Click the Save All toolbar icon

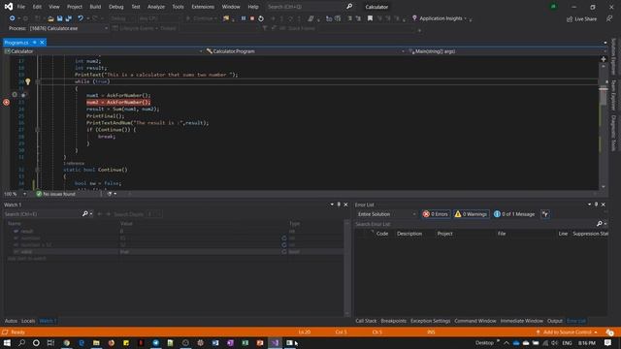(69, 18)
